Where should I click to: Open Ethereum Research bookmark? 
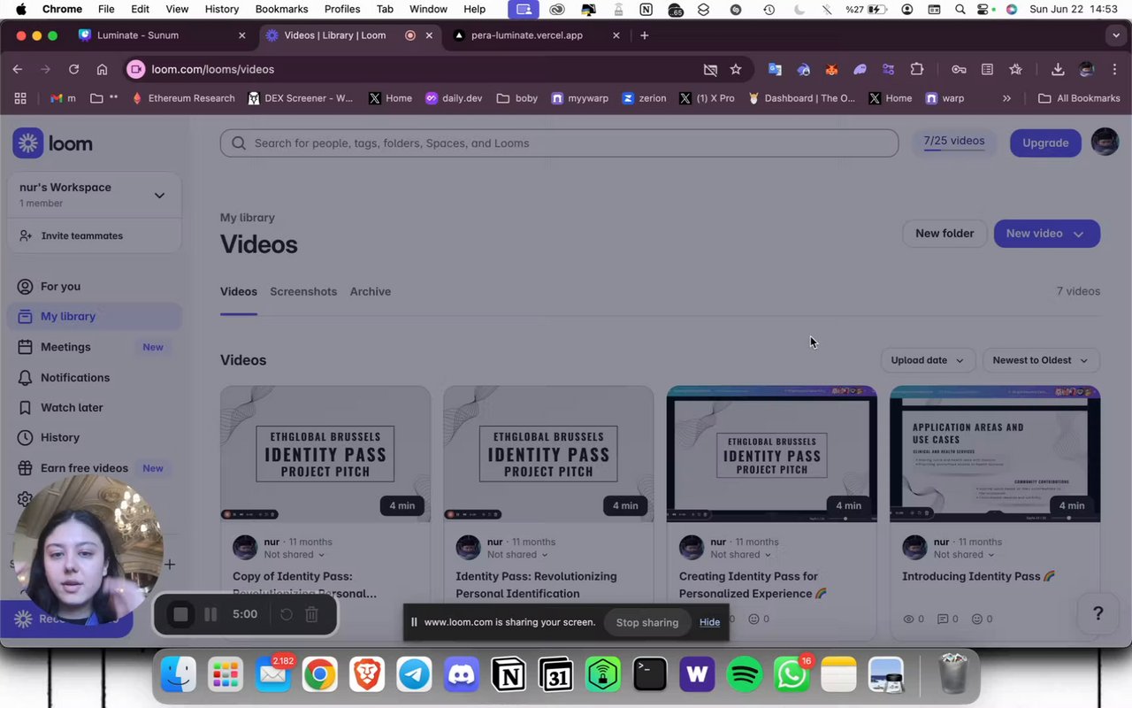[184, 98]
